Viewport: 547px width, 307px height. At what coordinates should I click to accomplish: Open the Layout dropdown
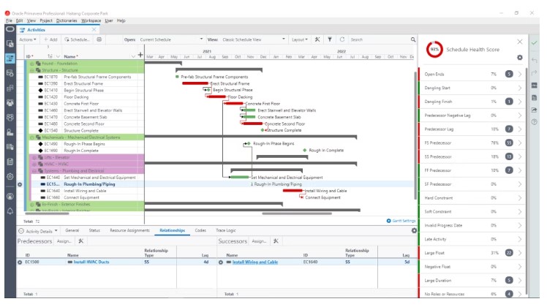[x=300, y=39]
